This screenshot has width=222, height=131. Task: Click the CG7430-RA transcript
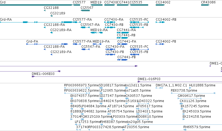tap(110, 22)
